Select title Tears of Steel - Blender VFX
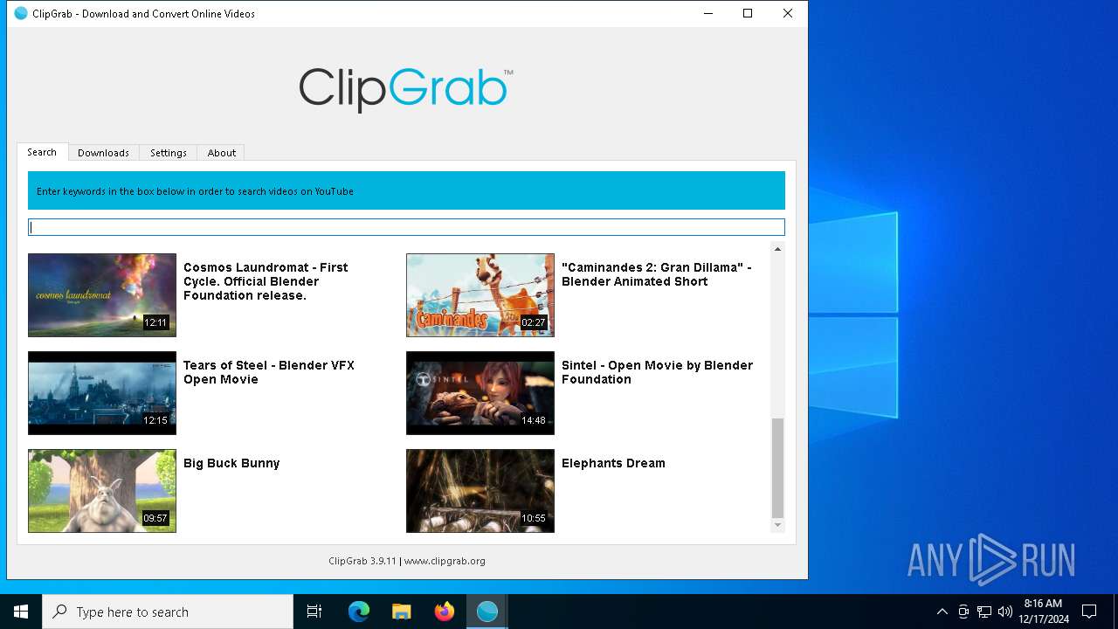Image resolution: width=1118 pixels, height=629 pixels. click(x=269, y=372)
